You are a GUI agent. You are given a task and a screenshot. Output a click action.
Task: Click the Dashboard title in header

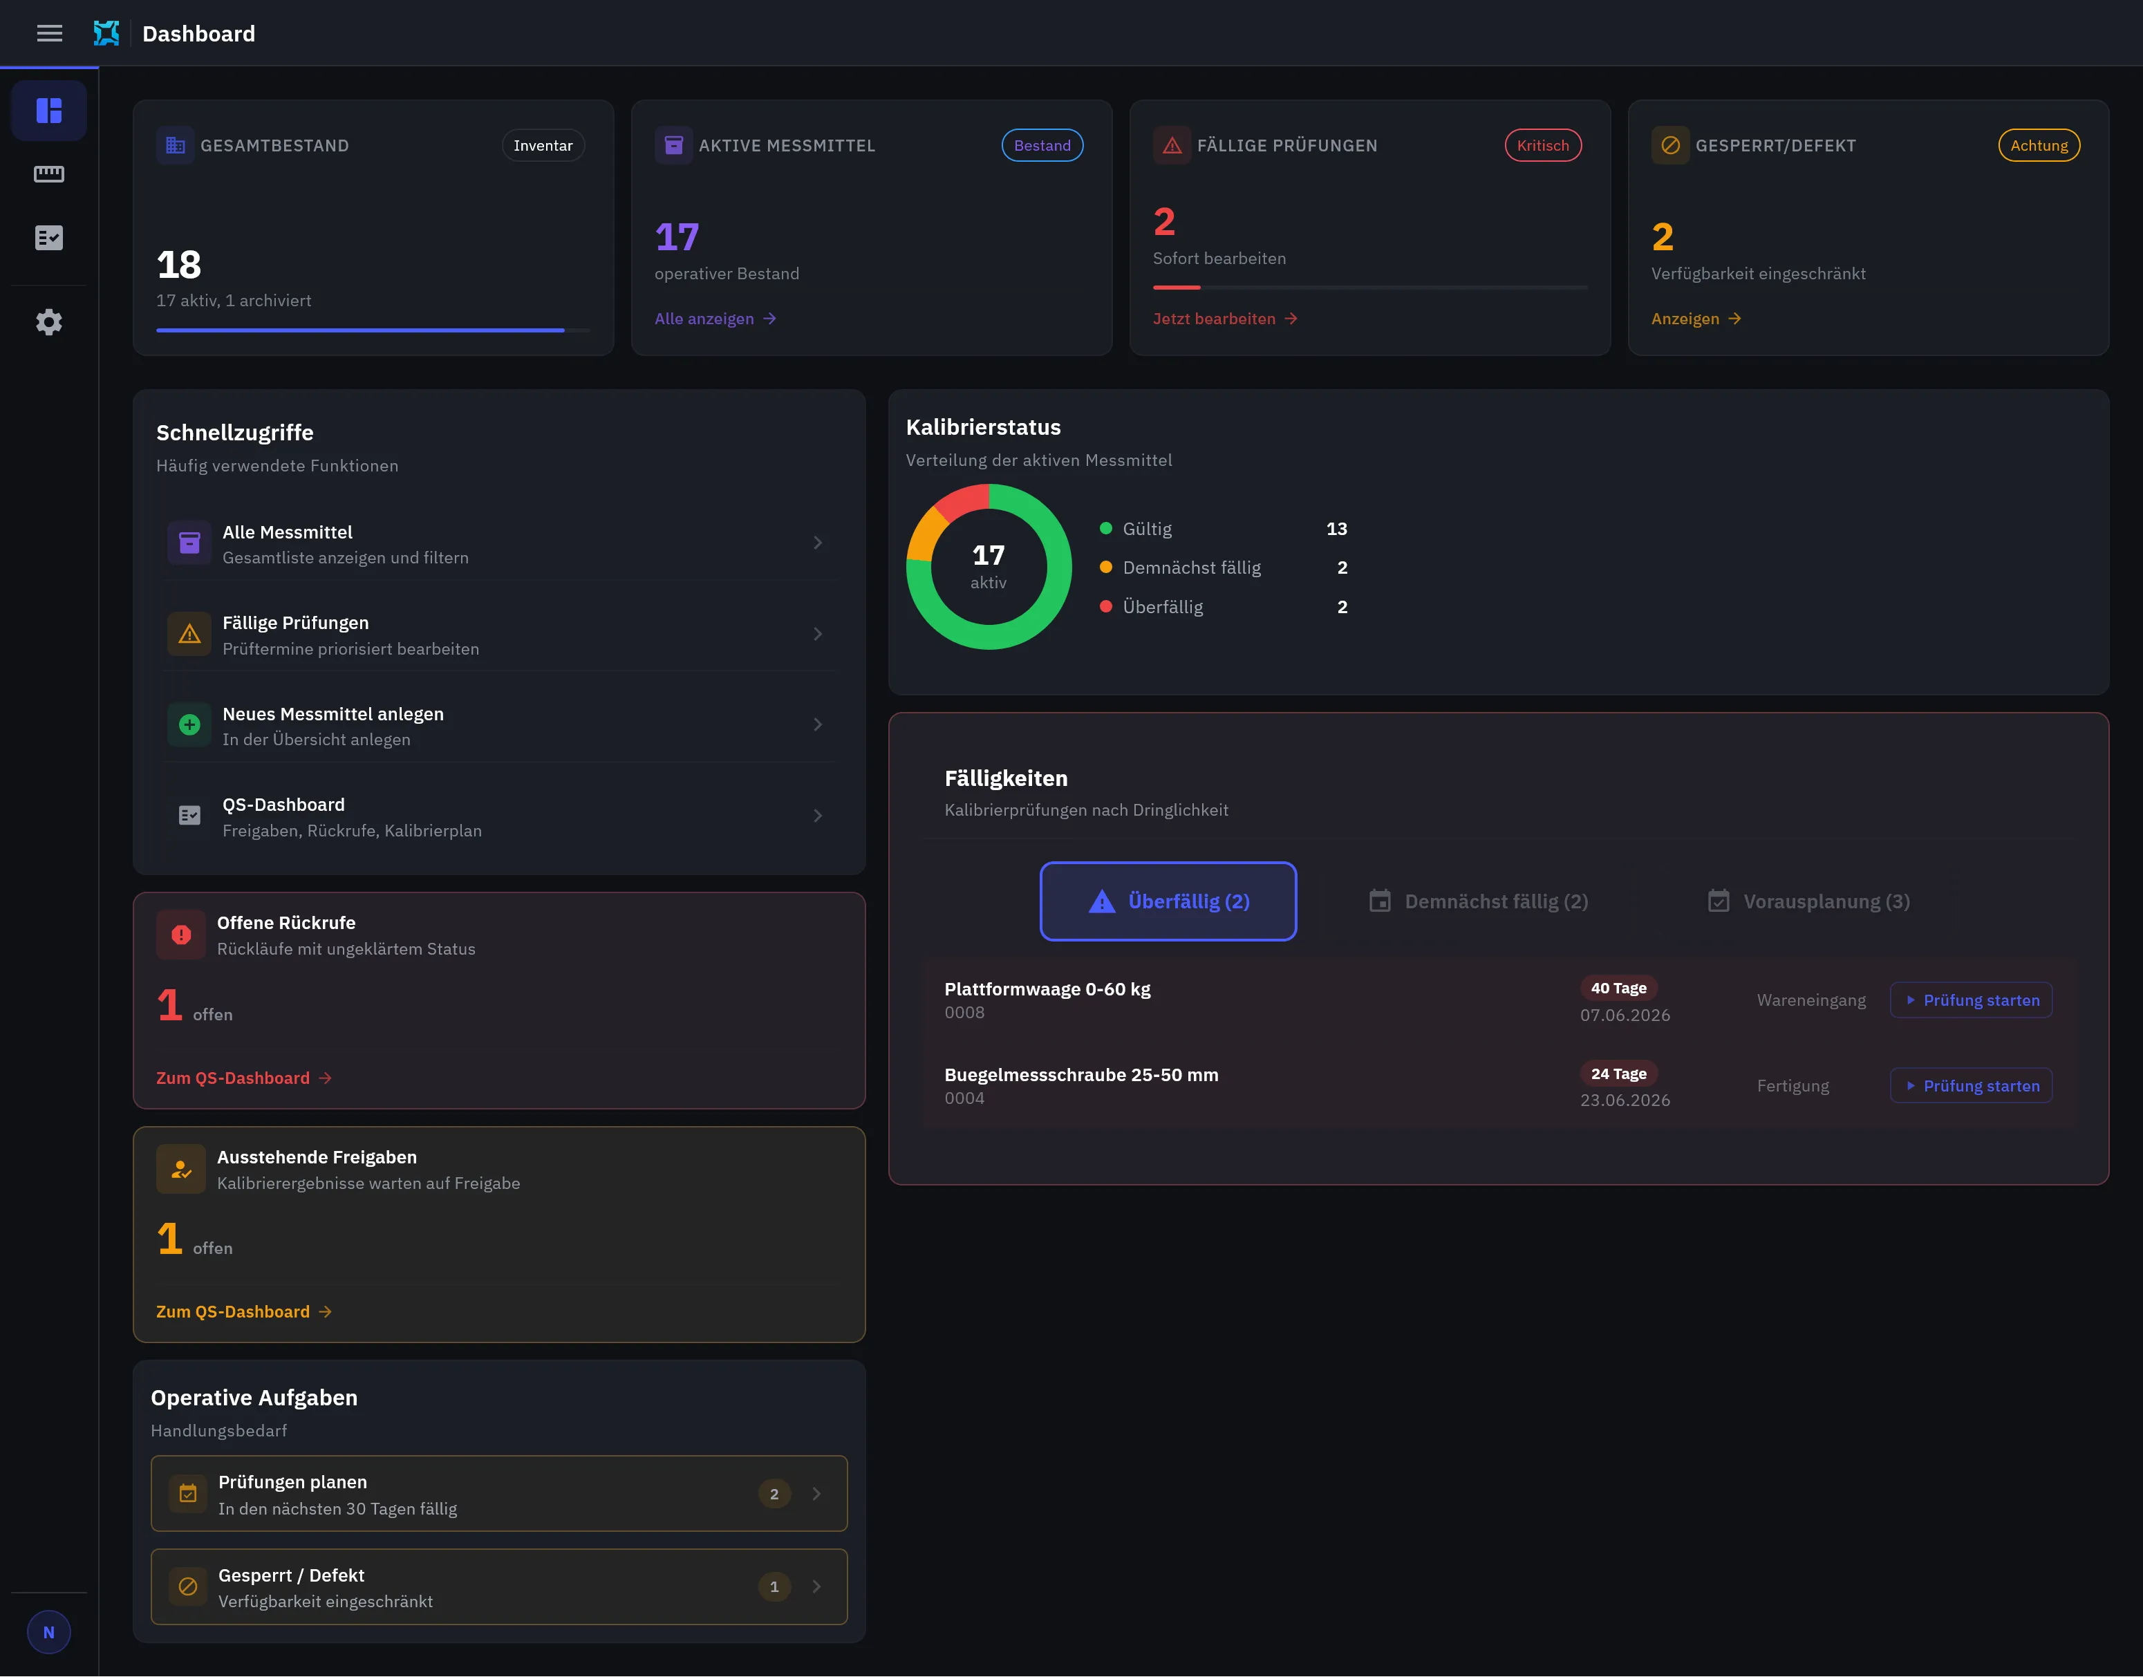(198, 33)
